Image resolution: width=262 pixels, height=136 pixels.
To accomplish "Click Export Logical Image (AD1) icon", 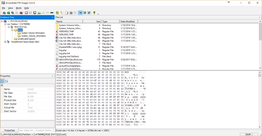I will pos(35,13).
